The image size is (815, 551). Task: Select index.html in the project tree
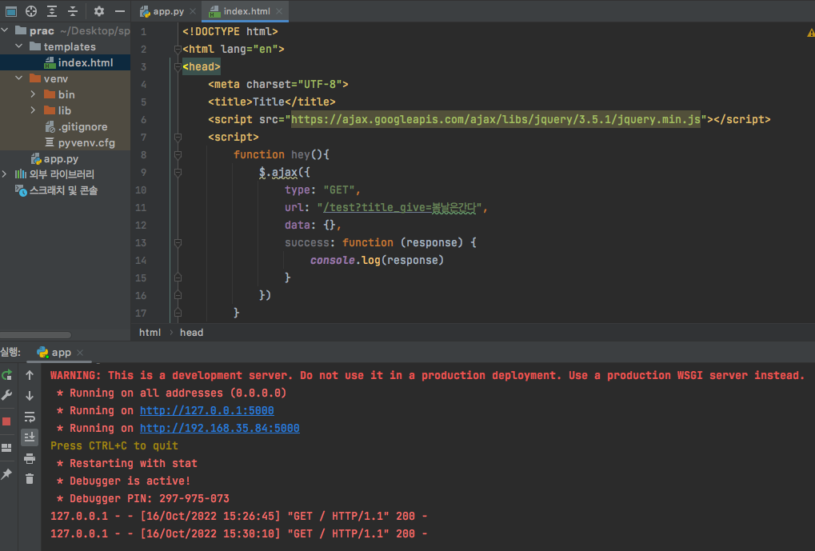[65, 62]
